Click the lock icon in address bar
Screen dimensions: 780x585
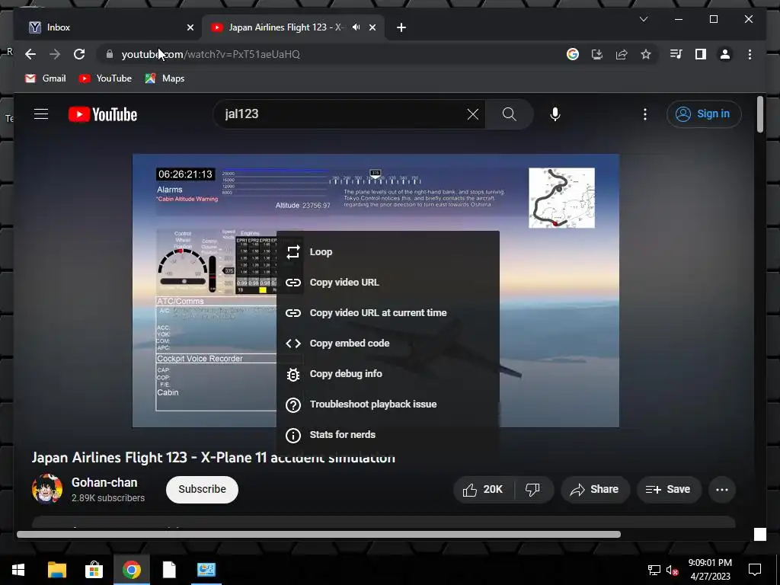click(x=110, y=54)
